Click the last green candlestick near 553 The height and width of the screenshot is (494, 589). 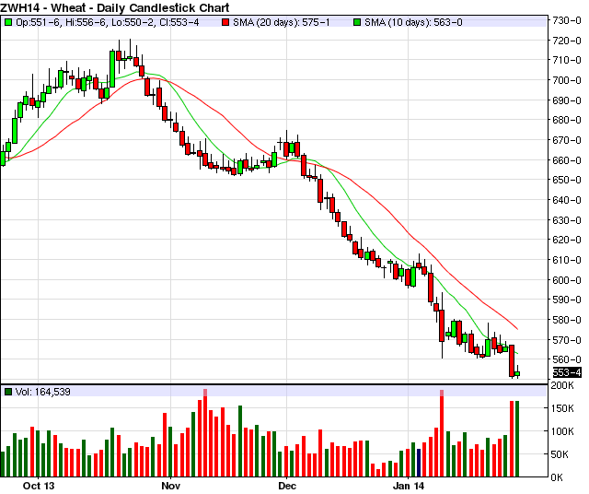click(517, 373)
